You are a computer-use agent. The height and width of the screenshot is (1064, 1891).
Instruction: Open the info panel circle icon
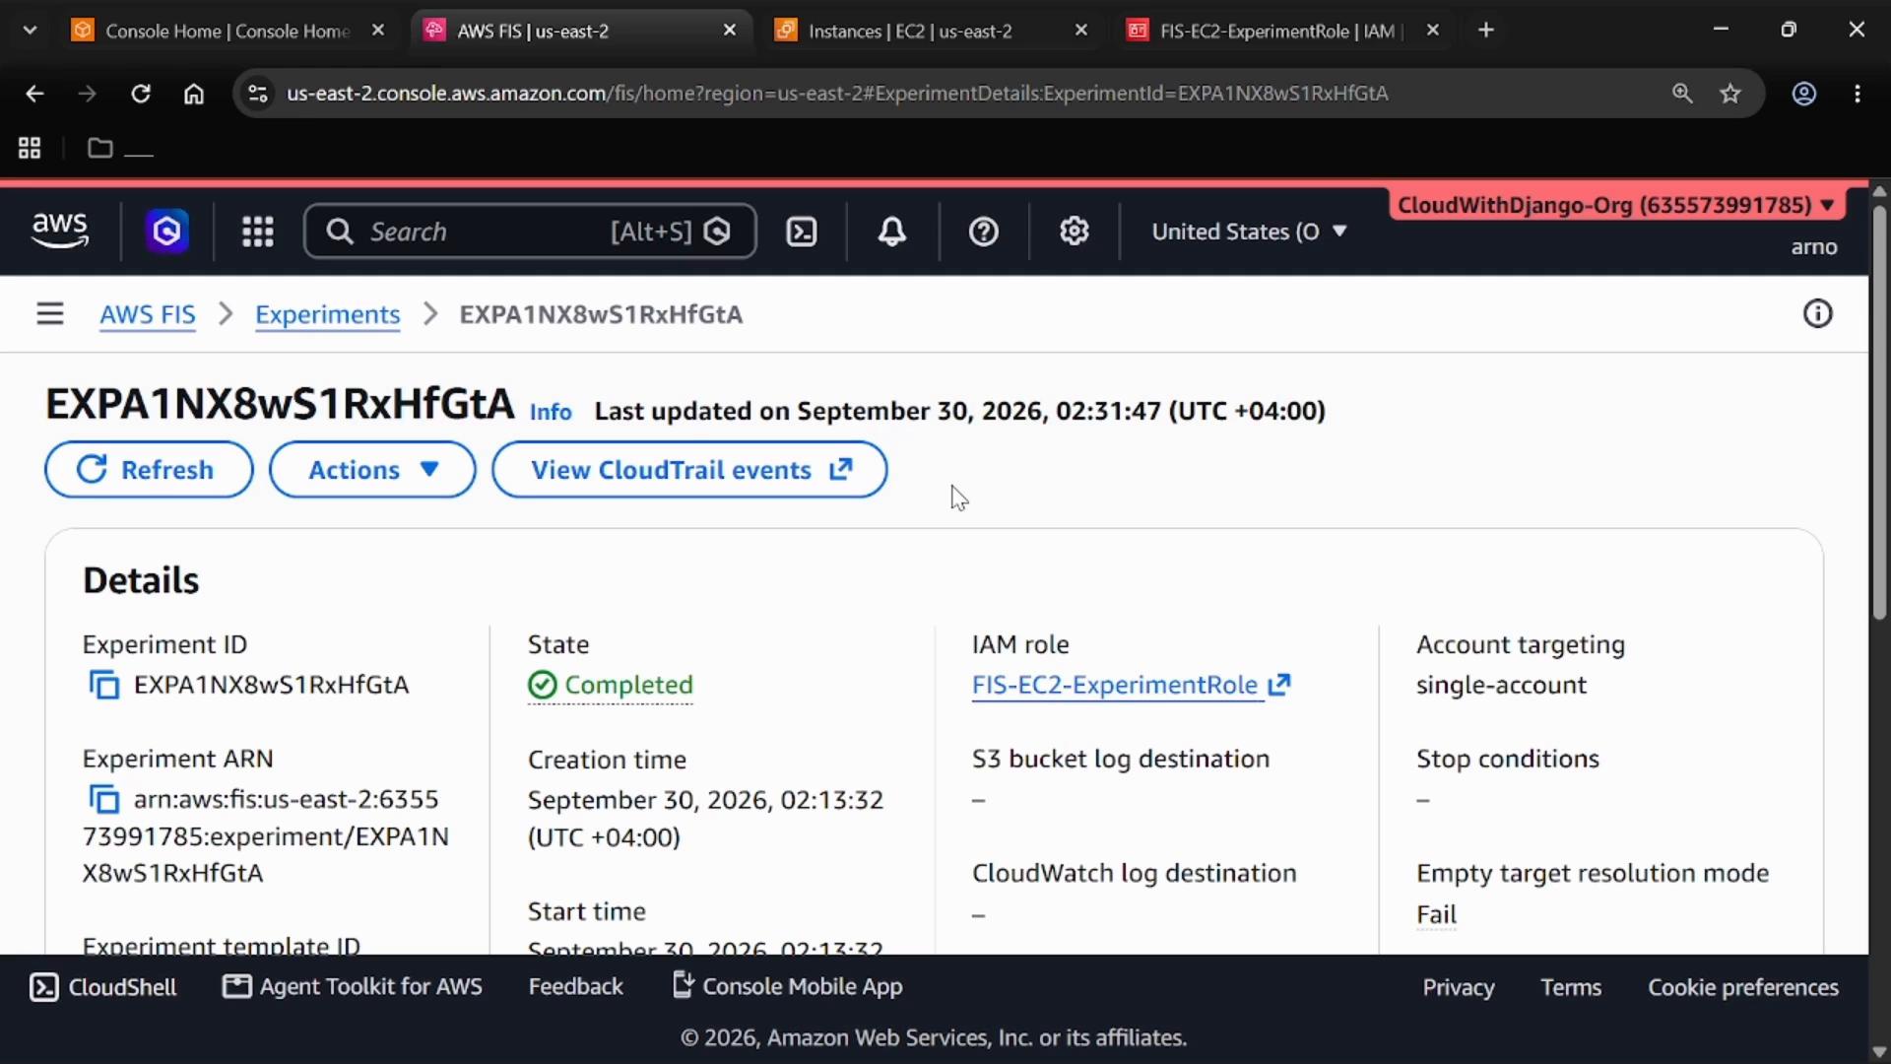[x=1818, y=314]
